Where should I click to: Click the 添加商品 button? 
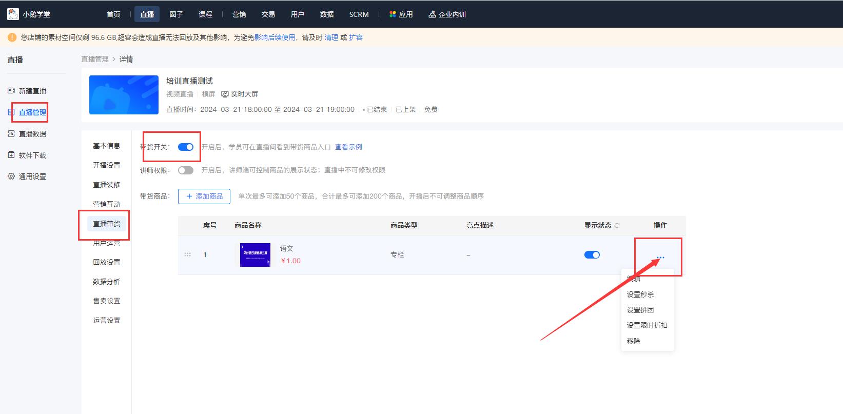pos(204,196)
